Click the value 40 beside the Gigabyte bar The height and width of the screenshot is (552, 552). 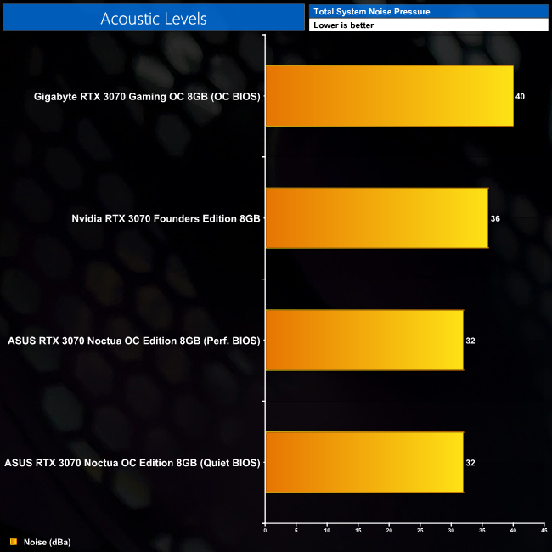click(x=520, y=97)
